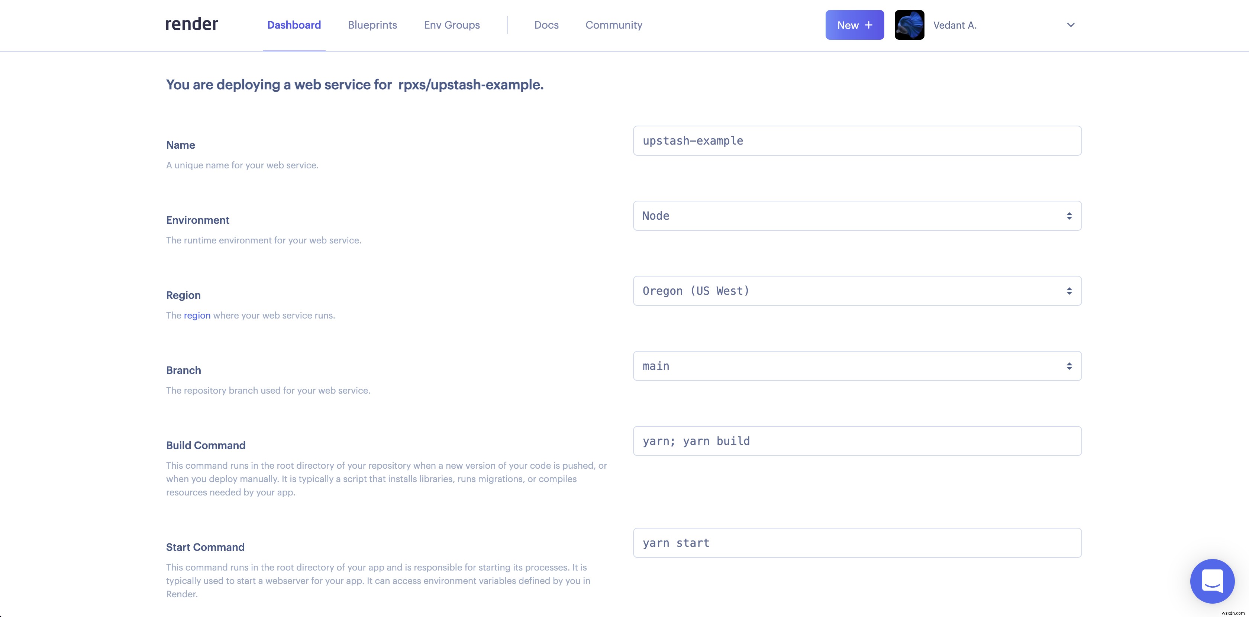Switch to the Dashboard tab
The image size is (1249, 617).
point(294,25)
